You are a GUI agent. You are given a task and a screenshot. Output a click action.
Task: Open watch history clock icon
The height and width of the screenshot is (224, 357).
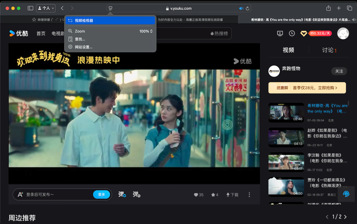[x=292, y=33]
